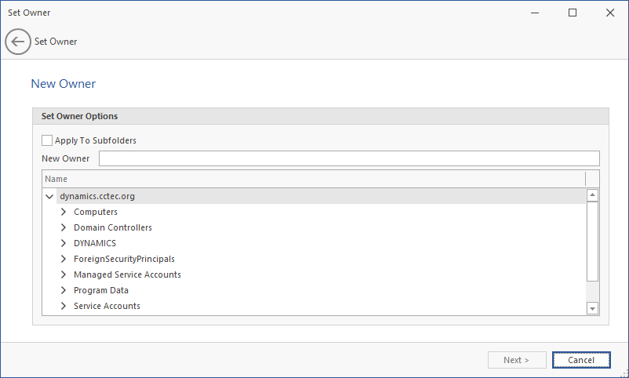This screenshot has width=629, height=378.
Task: Collapse the dynamics.cctec.org tree node
Action: (x=50, y=197)
